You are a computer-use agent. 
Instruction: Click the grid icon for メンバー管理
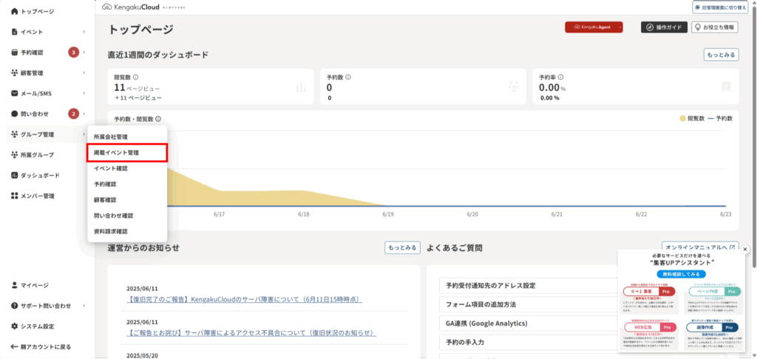(15, 196)
